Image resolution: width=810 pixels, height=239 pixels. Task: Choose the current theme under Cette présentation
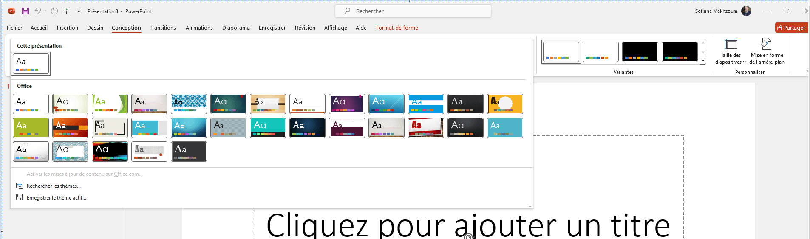click(31, 64)
